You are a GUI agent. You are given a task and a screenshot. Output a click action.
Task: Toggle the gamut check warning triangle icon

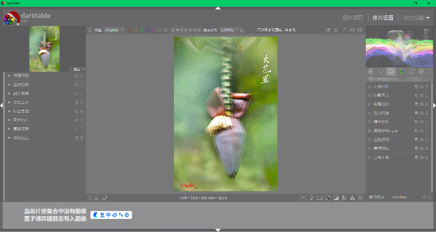click(x=352, y=198)
